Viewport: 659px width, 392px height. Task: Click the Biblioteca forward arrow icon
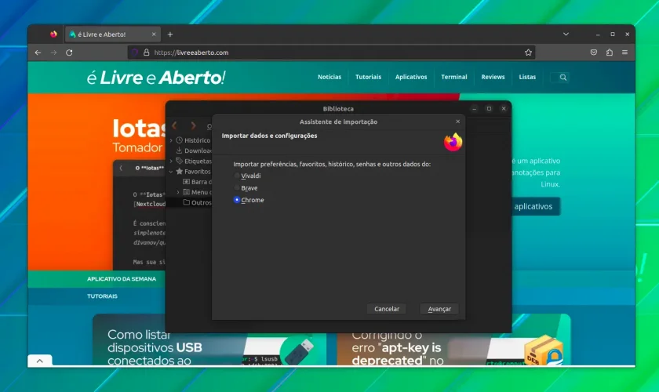pyautogui.click(x=193, y=125)
